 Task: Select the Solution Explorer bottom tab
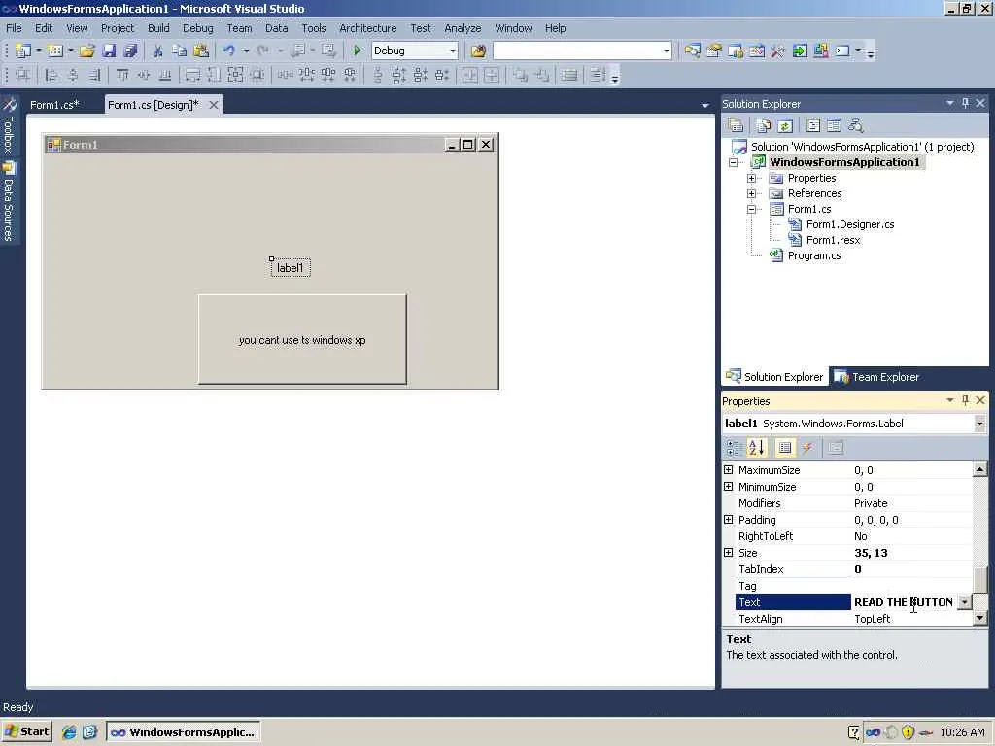(774, 377)
